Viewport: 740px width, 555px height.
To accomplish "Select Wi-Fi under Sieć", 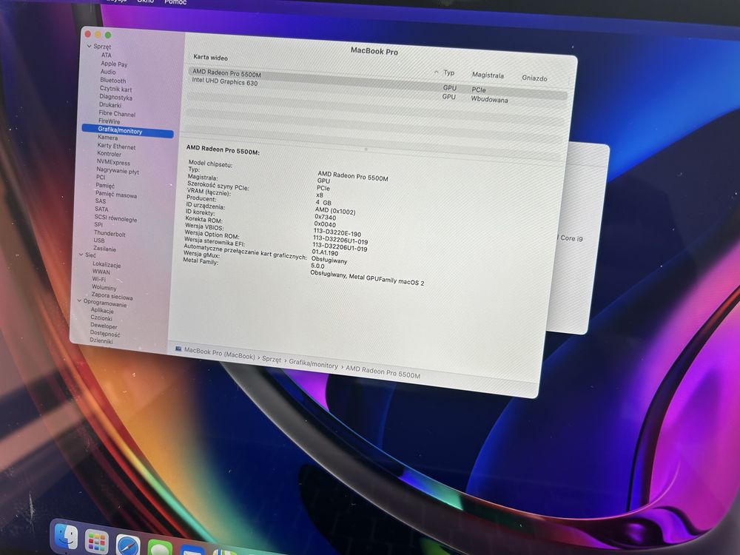I will (98, 280).
